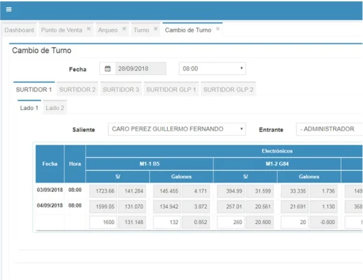Select the SURTIDOR 2 tab
The height and width of the screenshot is (280, 363).
(x=78, y=90)
